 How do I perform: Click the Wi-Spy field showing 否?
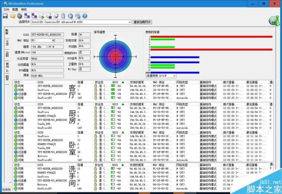pos(85,69)
